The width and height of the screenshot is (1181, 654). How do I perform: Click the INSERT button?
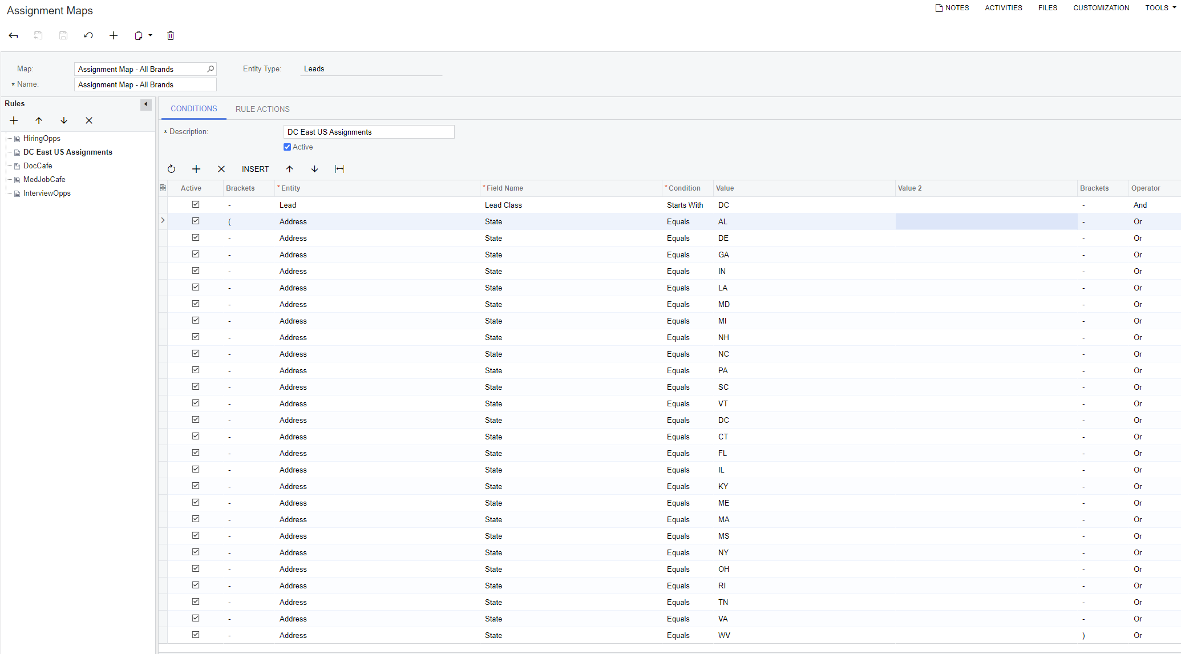click(x=255, y=169)
